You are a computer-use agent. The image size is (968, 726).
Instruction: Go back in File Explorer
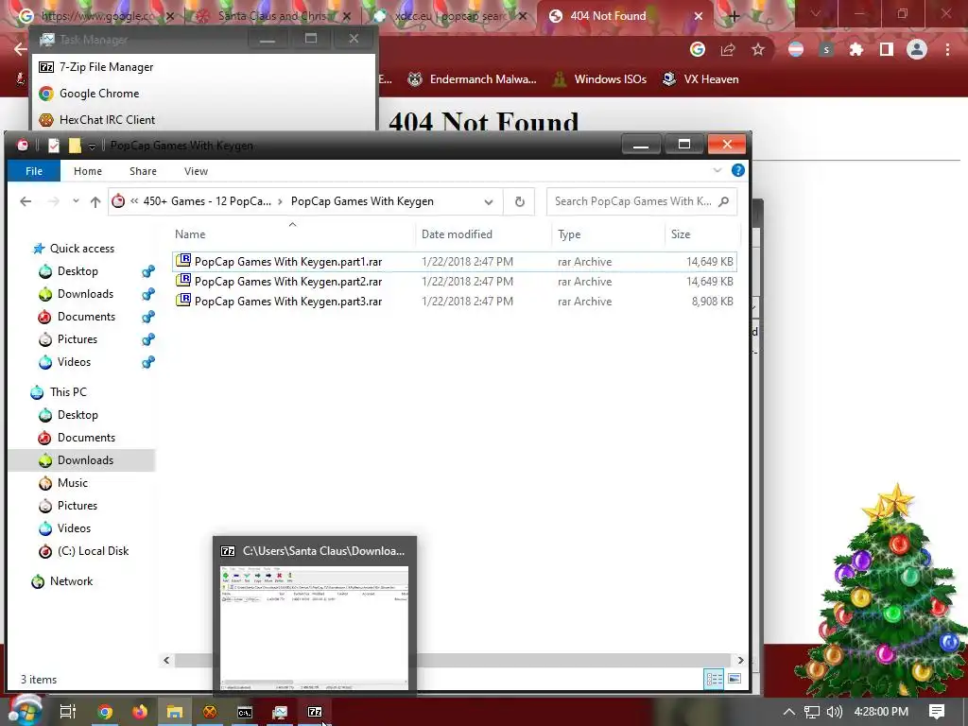click(x=26, y=201)
